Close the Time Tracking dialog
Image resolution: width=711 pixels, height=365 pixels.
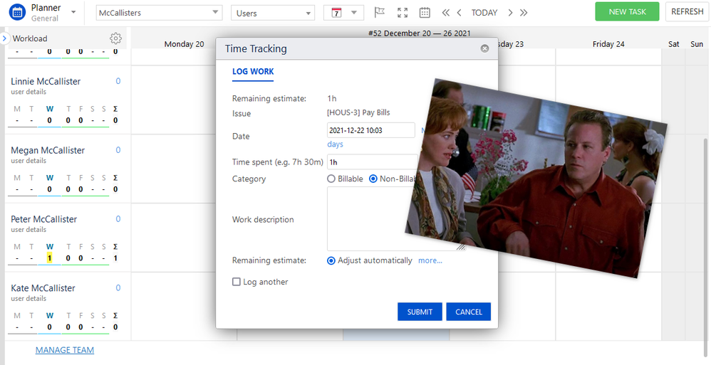[484, 48]
